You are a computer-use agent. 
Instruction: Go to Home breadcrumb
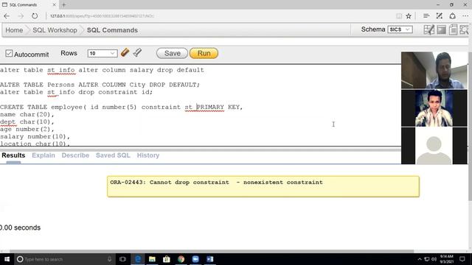pyautogui.click(x=14, y=30)
